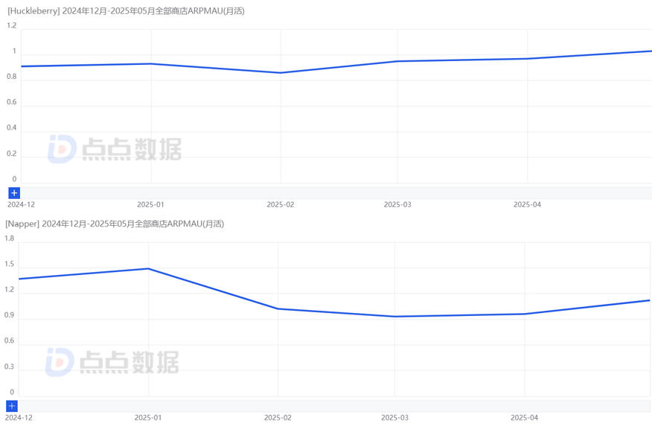
Task: Click the blue plus icon under Huckleberry chart
Action: tap(14, 193)
